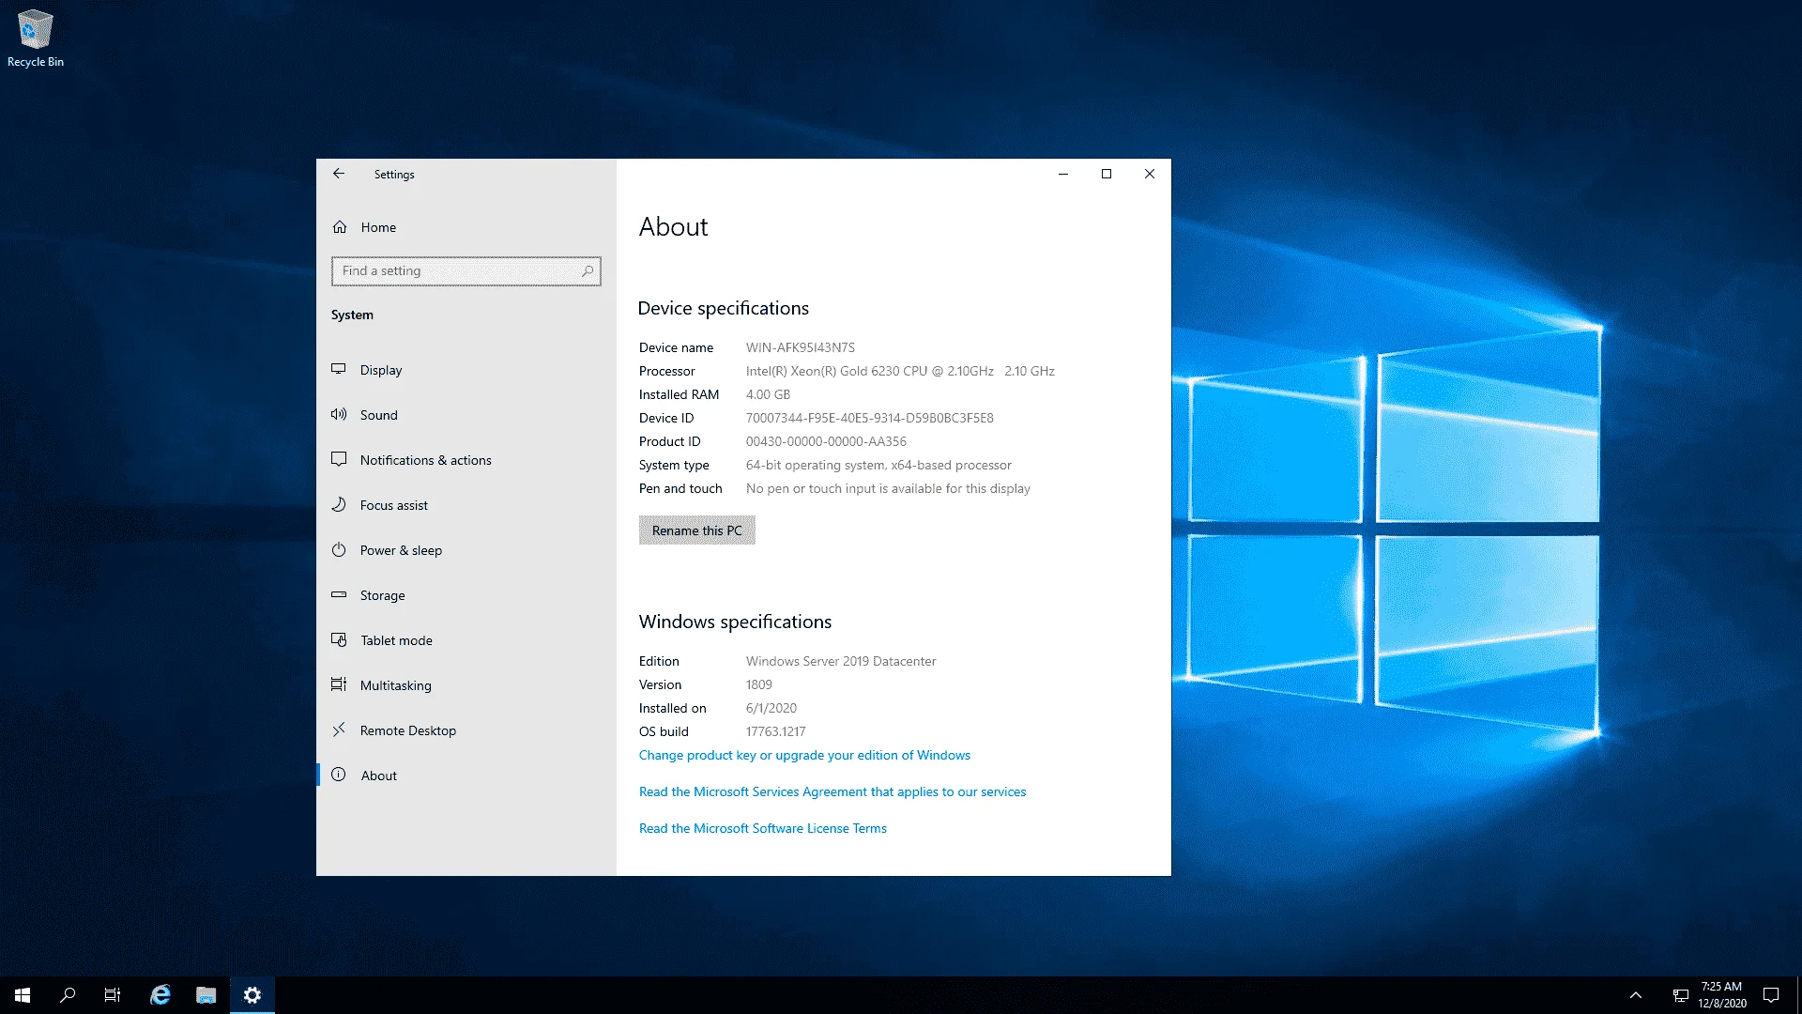Focus the Find a setting search box
The width and height of the screenshot is (1802, 1014).
(x=466, y=271)
